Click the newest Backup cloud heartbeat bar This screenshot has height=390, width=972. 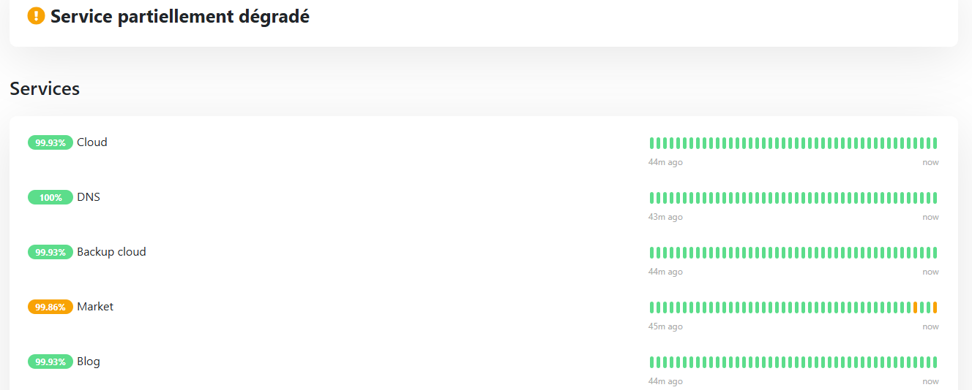coord(935,253)
